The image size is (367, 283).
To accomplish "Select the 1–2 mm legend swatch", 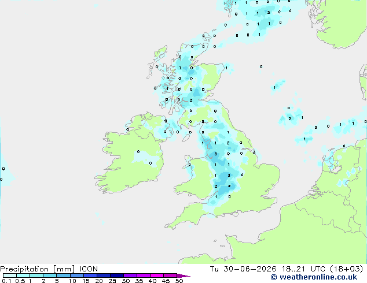I will pyautogui.click(x=36, y=275).
